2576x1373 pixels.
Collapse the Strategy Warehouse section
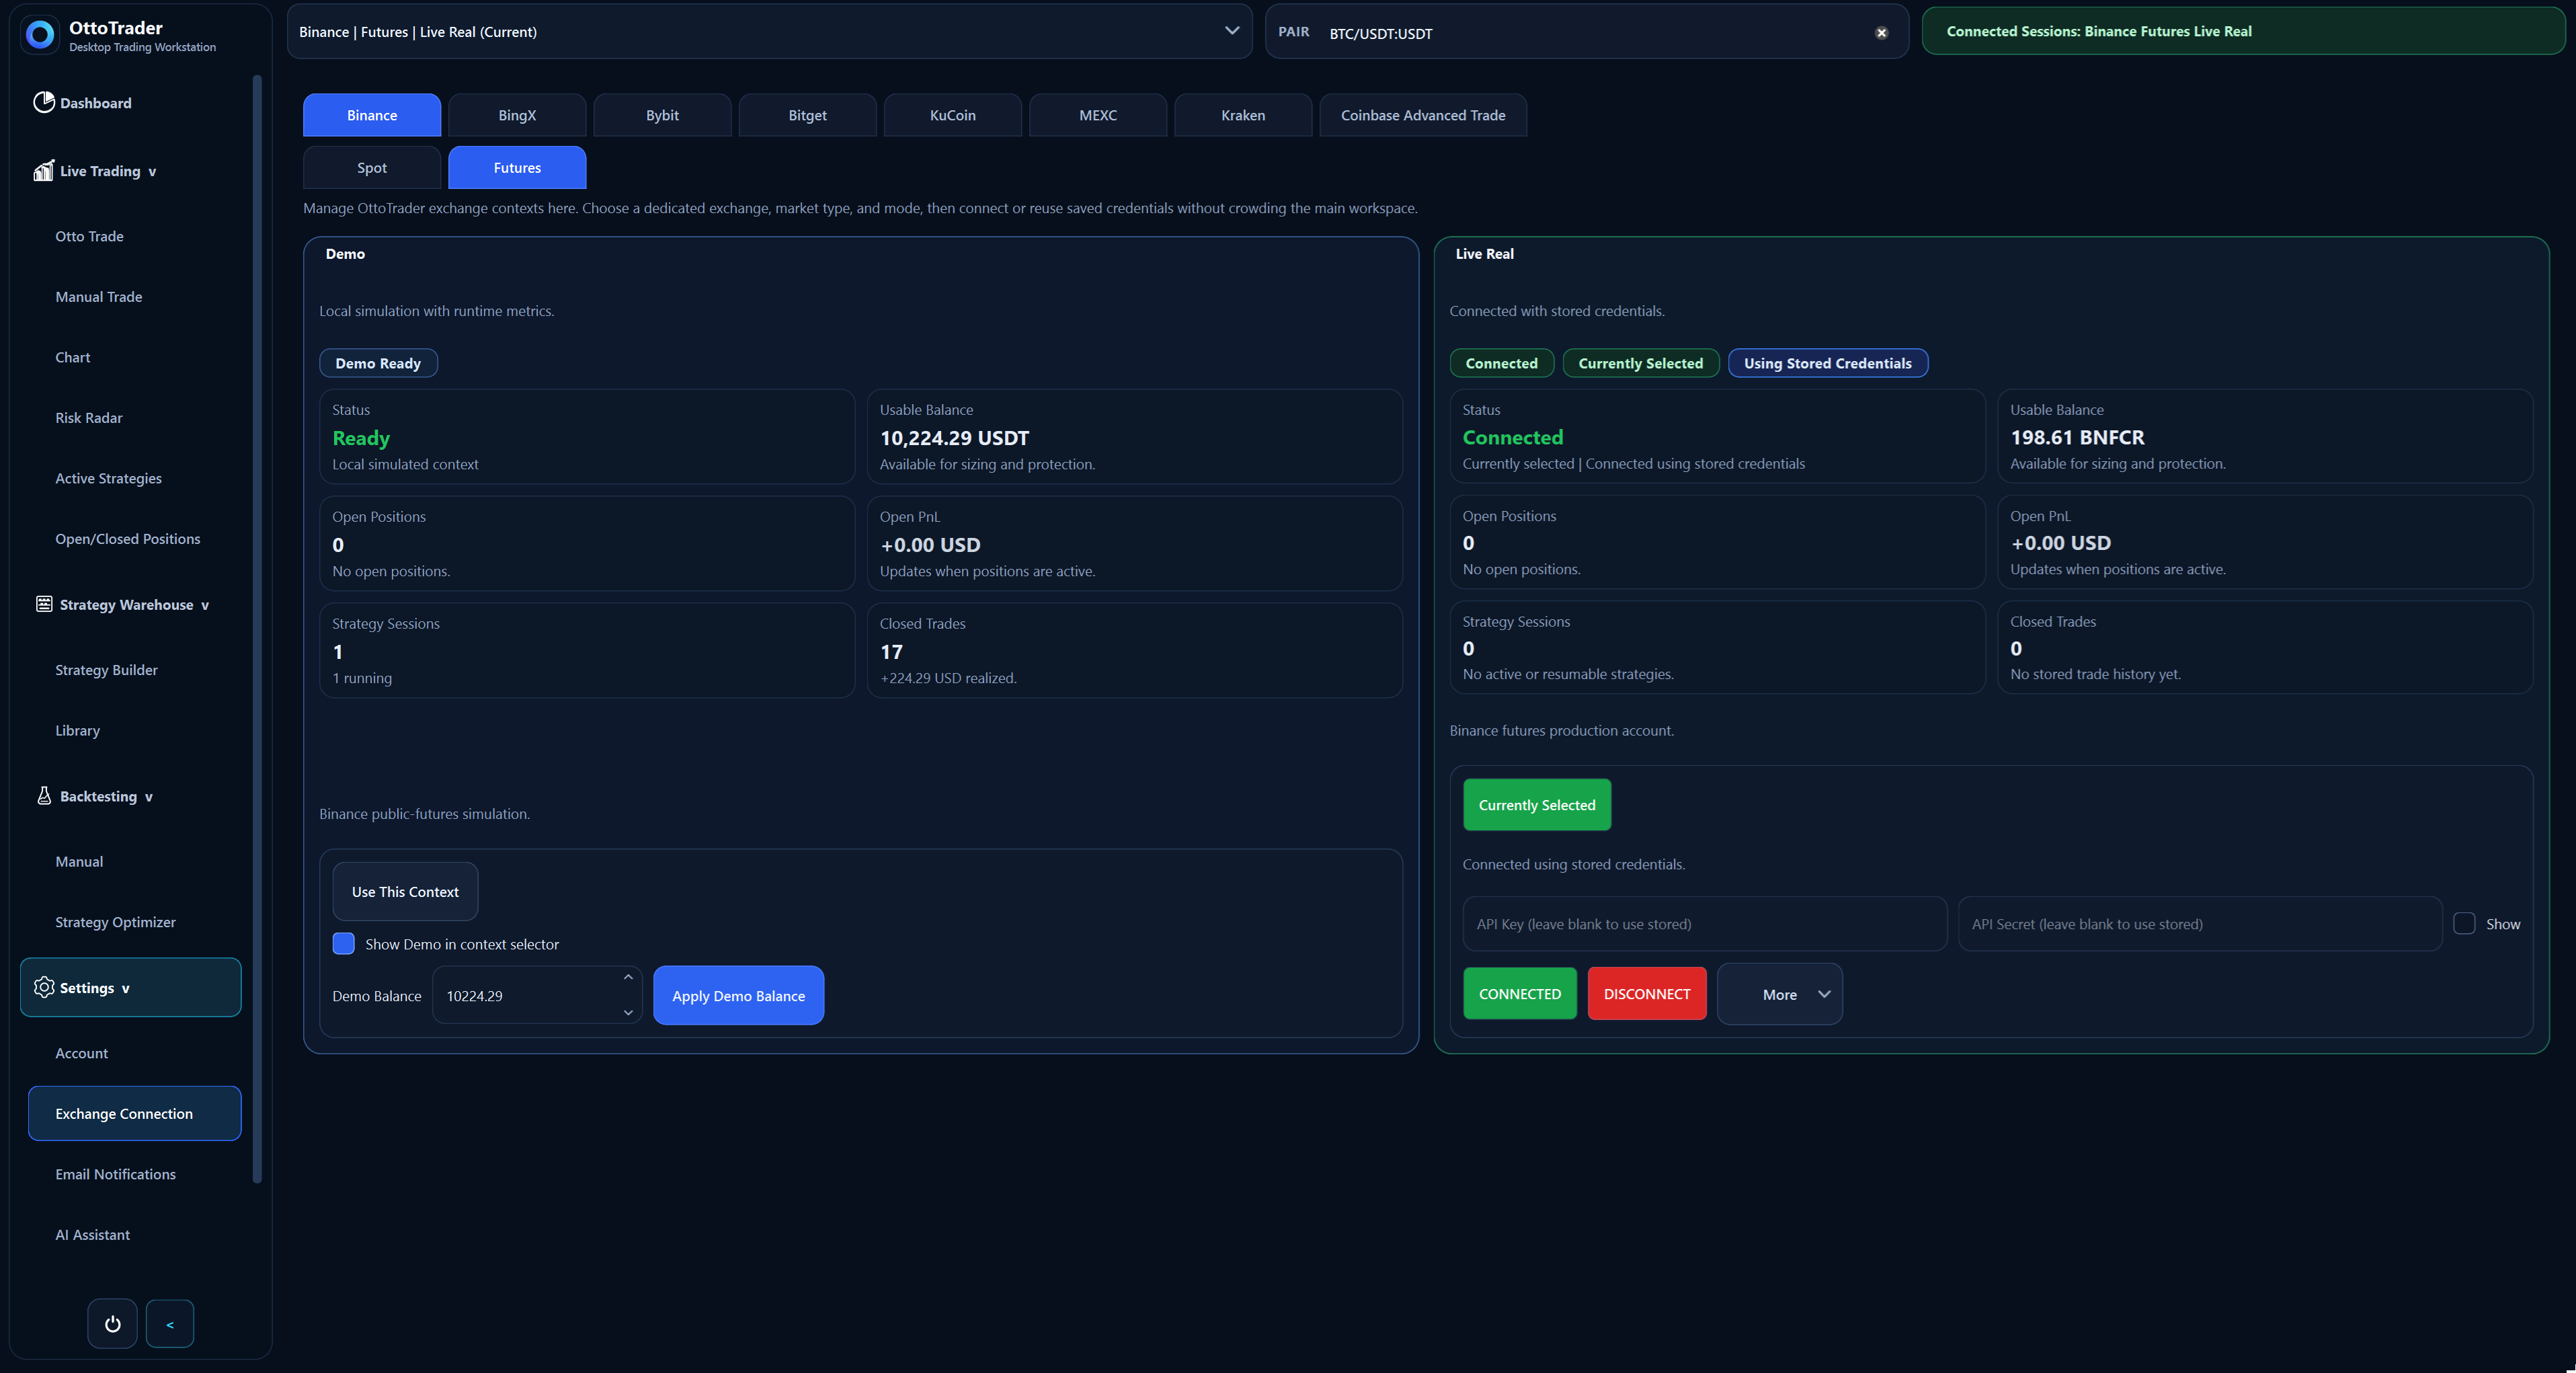pyautogui.click(x=205, y=606)
